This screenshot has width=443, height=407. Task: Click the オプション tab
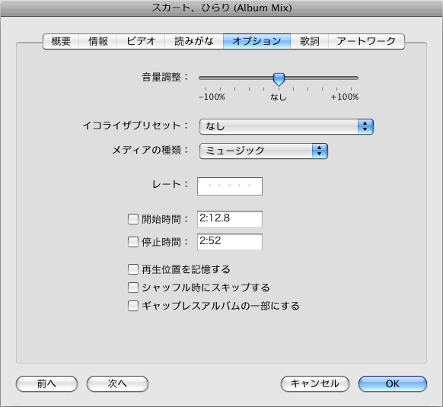pyautogui.click(x=257, y=42)
